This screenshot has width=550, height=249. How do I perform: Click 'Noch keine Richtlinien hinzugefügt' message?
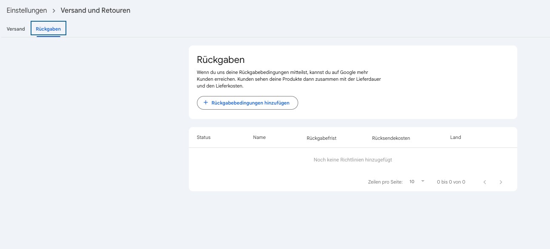tap(353, 160)
